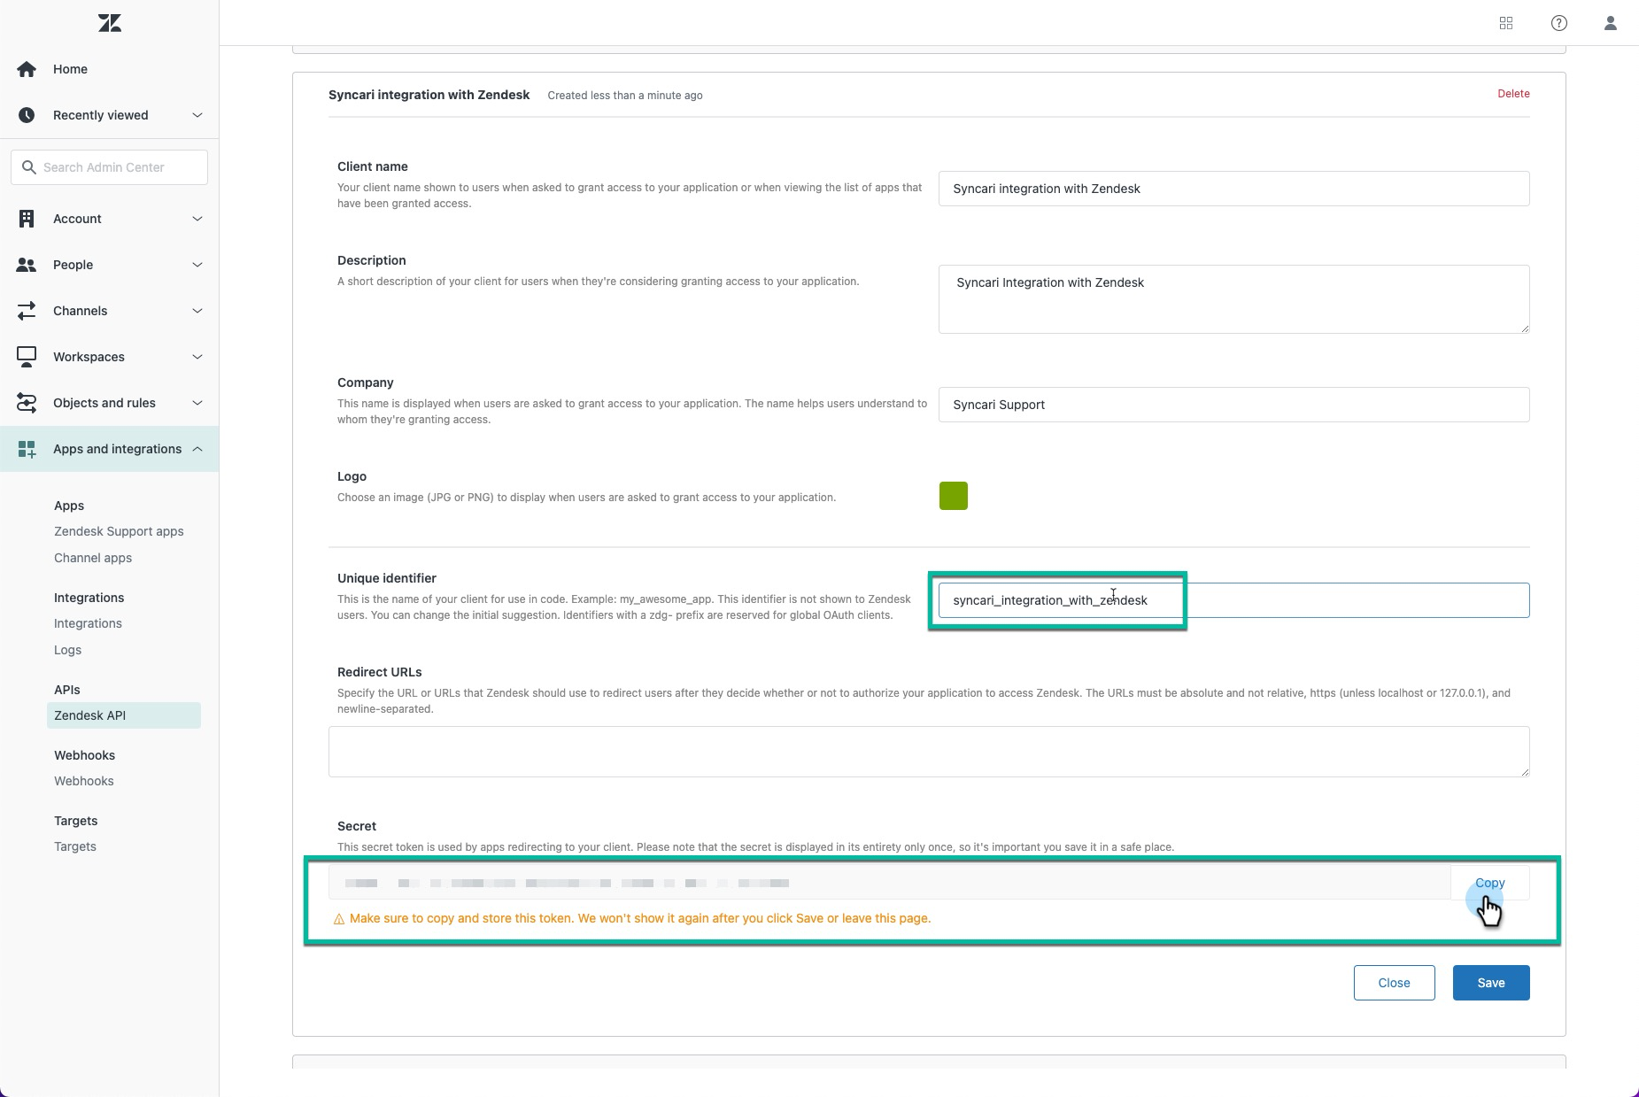Open the user profile icon
Viewport: 1639px width, 1097px height.
click(x=1611, y=23)
